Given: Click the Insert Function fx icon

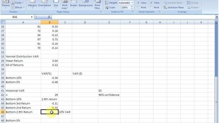Looking at the screenshot, I should [x=49, y=17].
